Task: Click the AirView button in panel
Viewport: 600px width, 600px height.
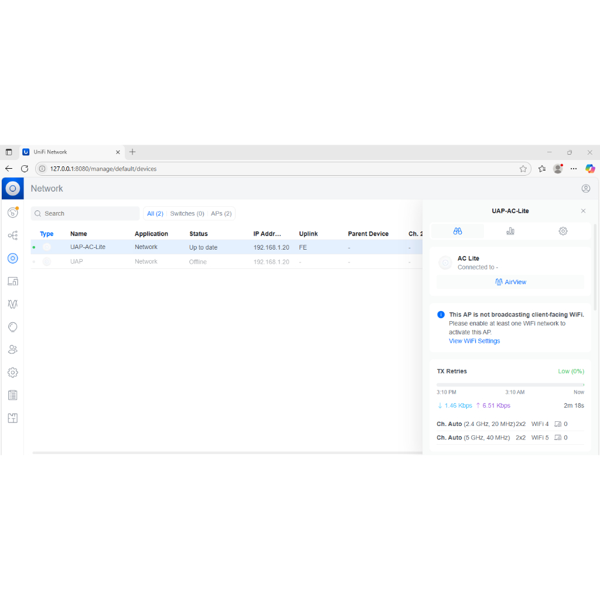Action: [510, 282]
